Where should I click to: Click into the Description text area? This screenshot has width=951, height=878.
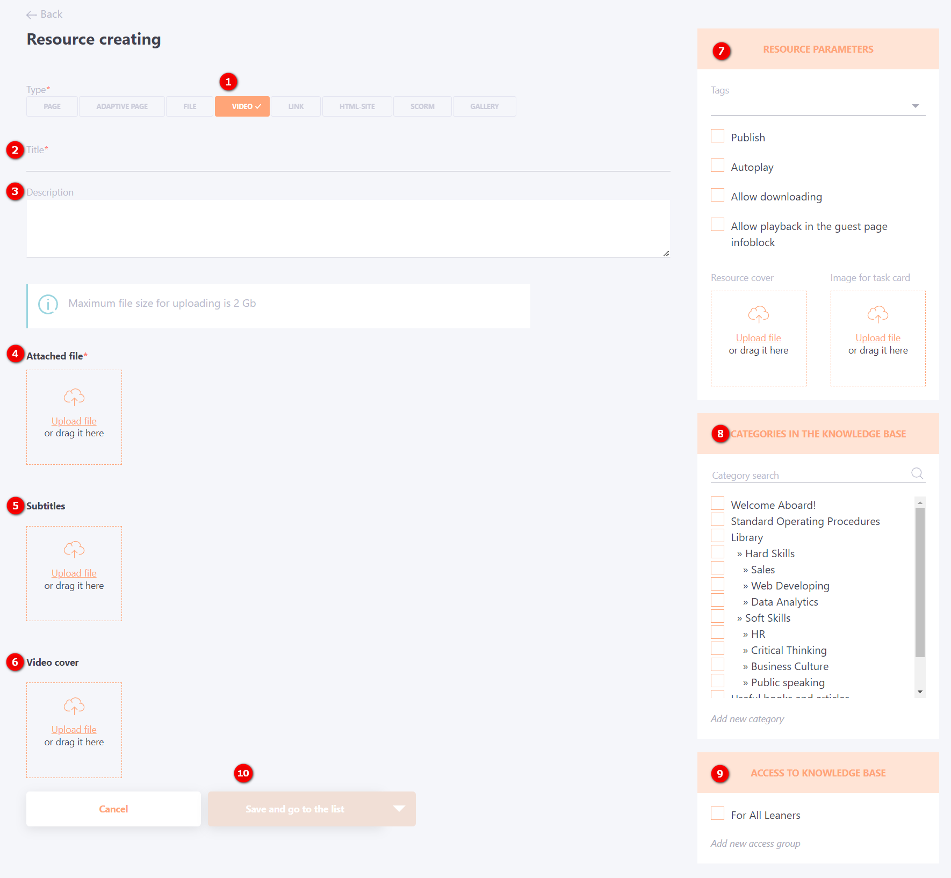point(348,228)
